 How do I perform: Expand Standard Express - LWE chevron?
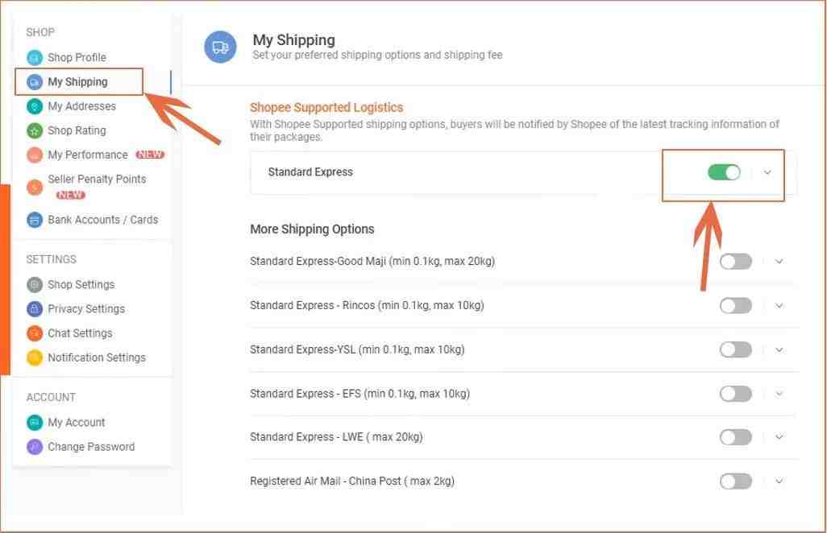[779, 437]
